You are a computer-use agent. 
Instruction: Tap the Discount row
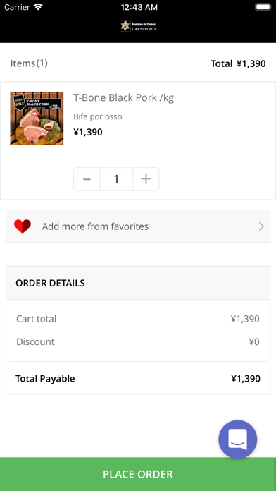[x=138, y=341]
